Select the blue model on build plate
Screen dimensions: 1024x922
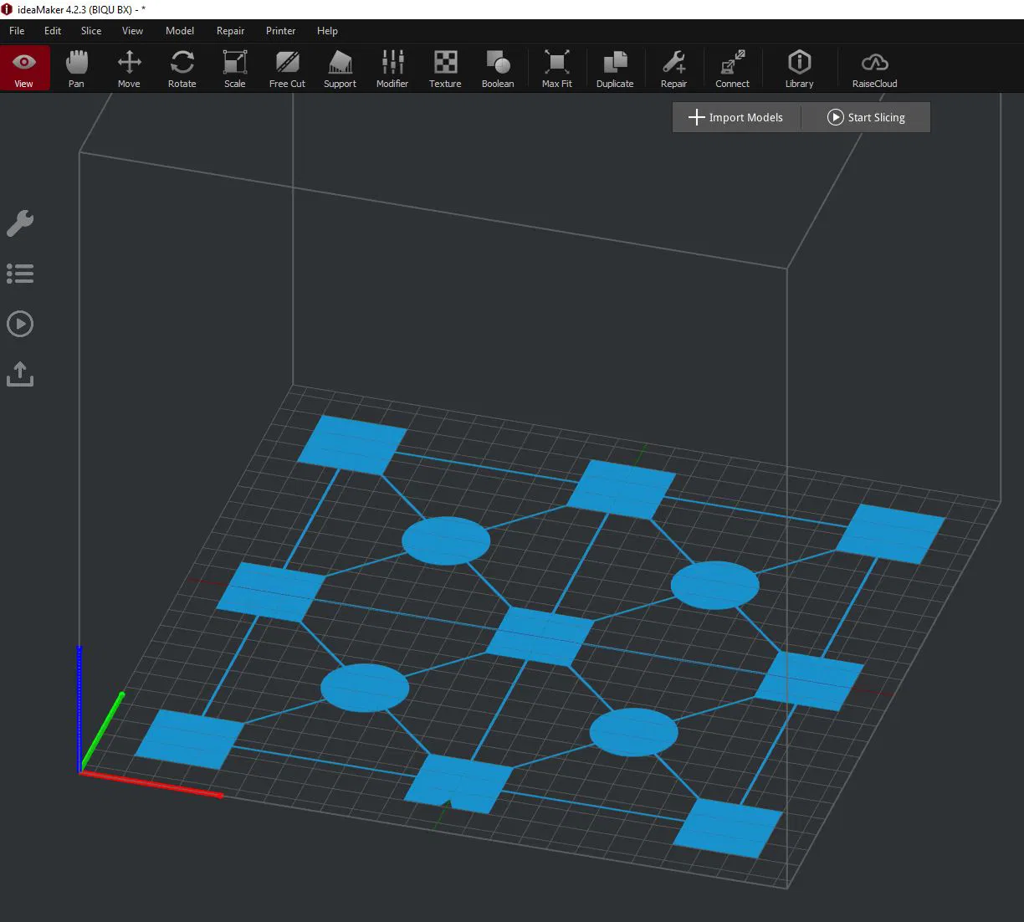click(x=540, y=636)
